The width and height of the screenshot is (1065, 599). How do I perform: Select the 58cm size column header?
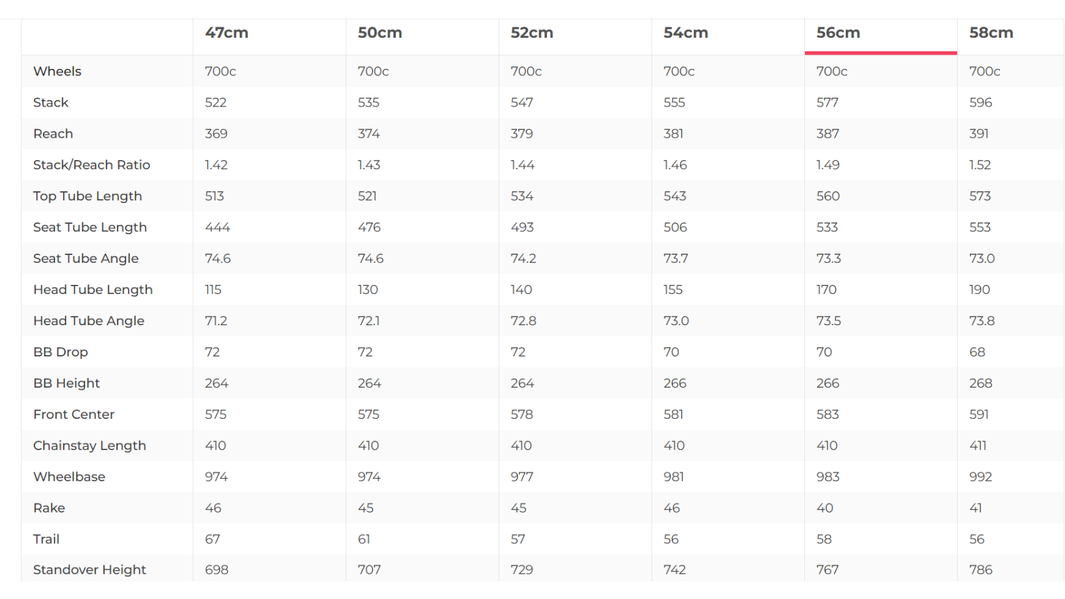pyautogui.click(x=991, y=33)
